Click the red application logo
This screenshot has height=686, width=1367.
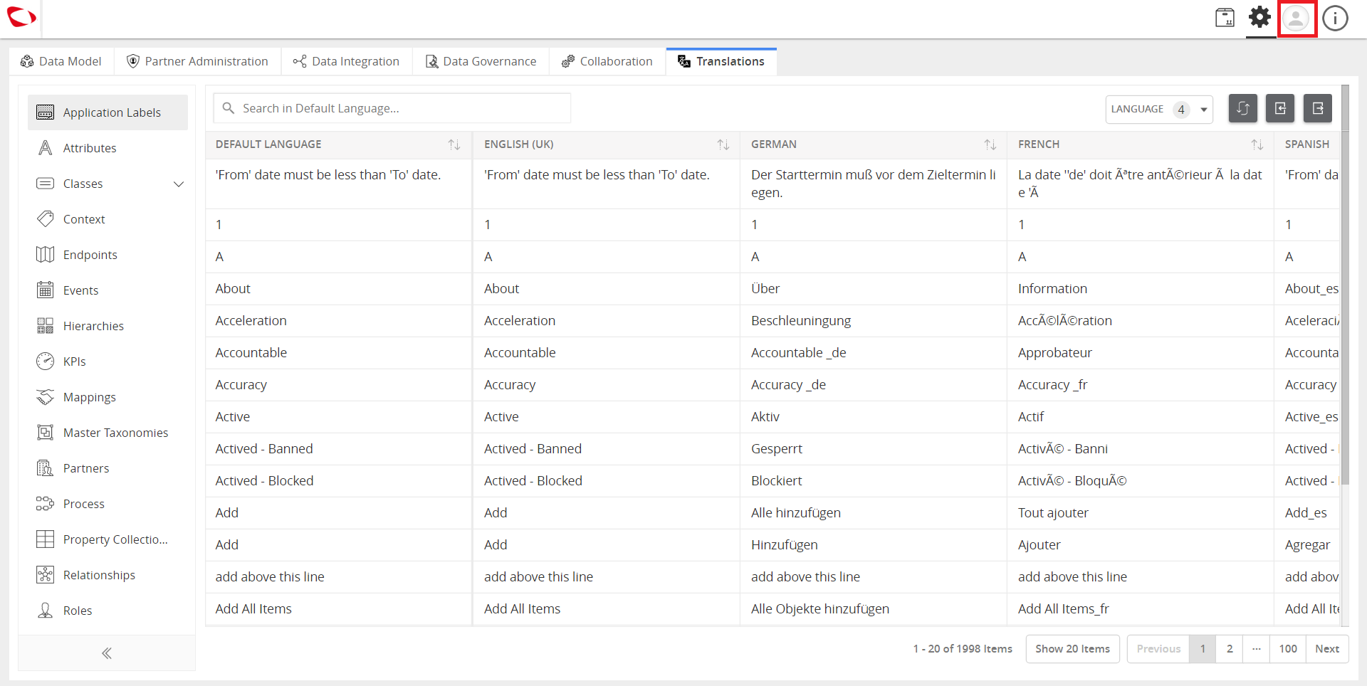pos(21,16)
